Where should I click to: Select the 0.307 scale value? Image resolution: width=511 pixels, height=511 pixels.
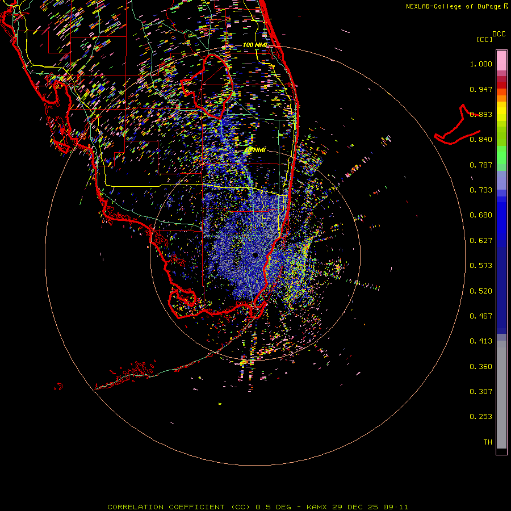[x=481, y=392]
